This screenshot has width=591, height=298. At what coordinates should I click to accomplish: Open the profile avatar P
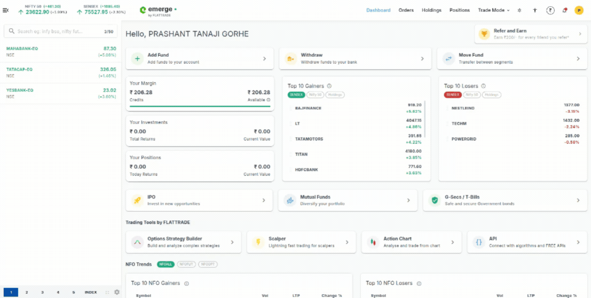[x=579, y=11]
